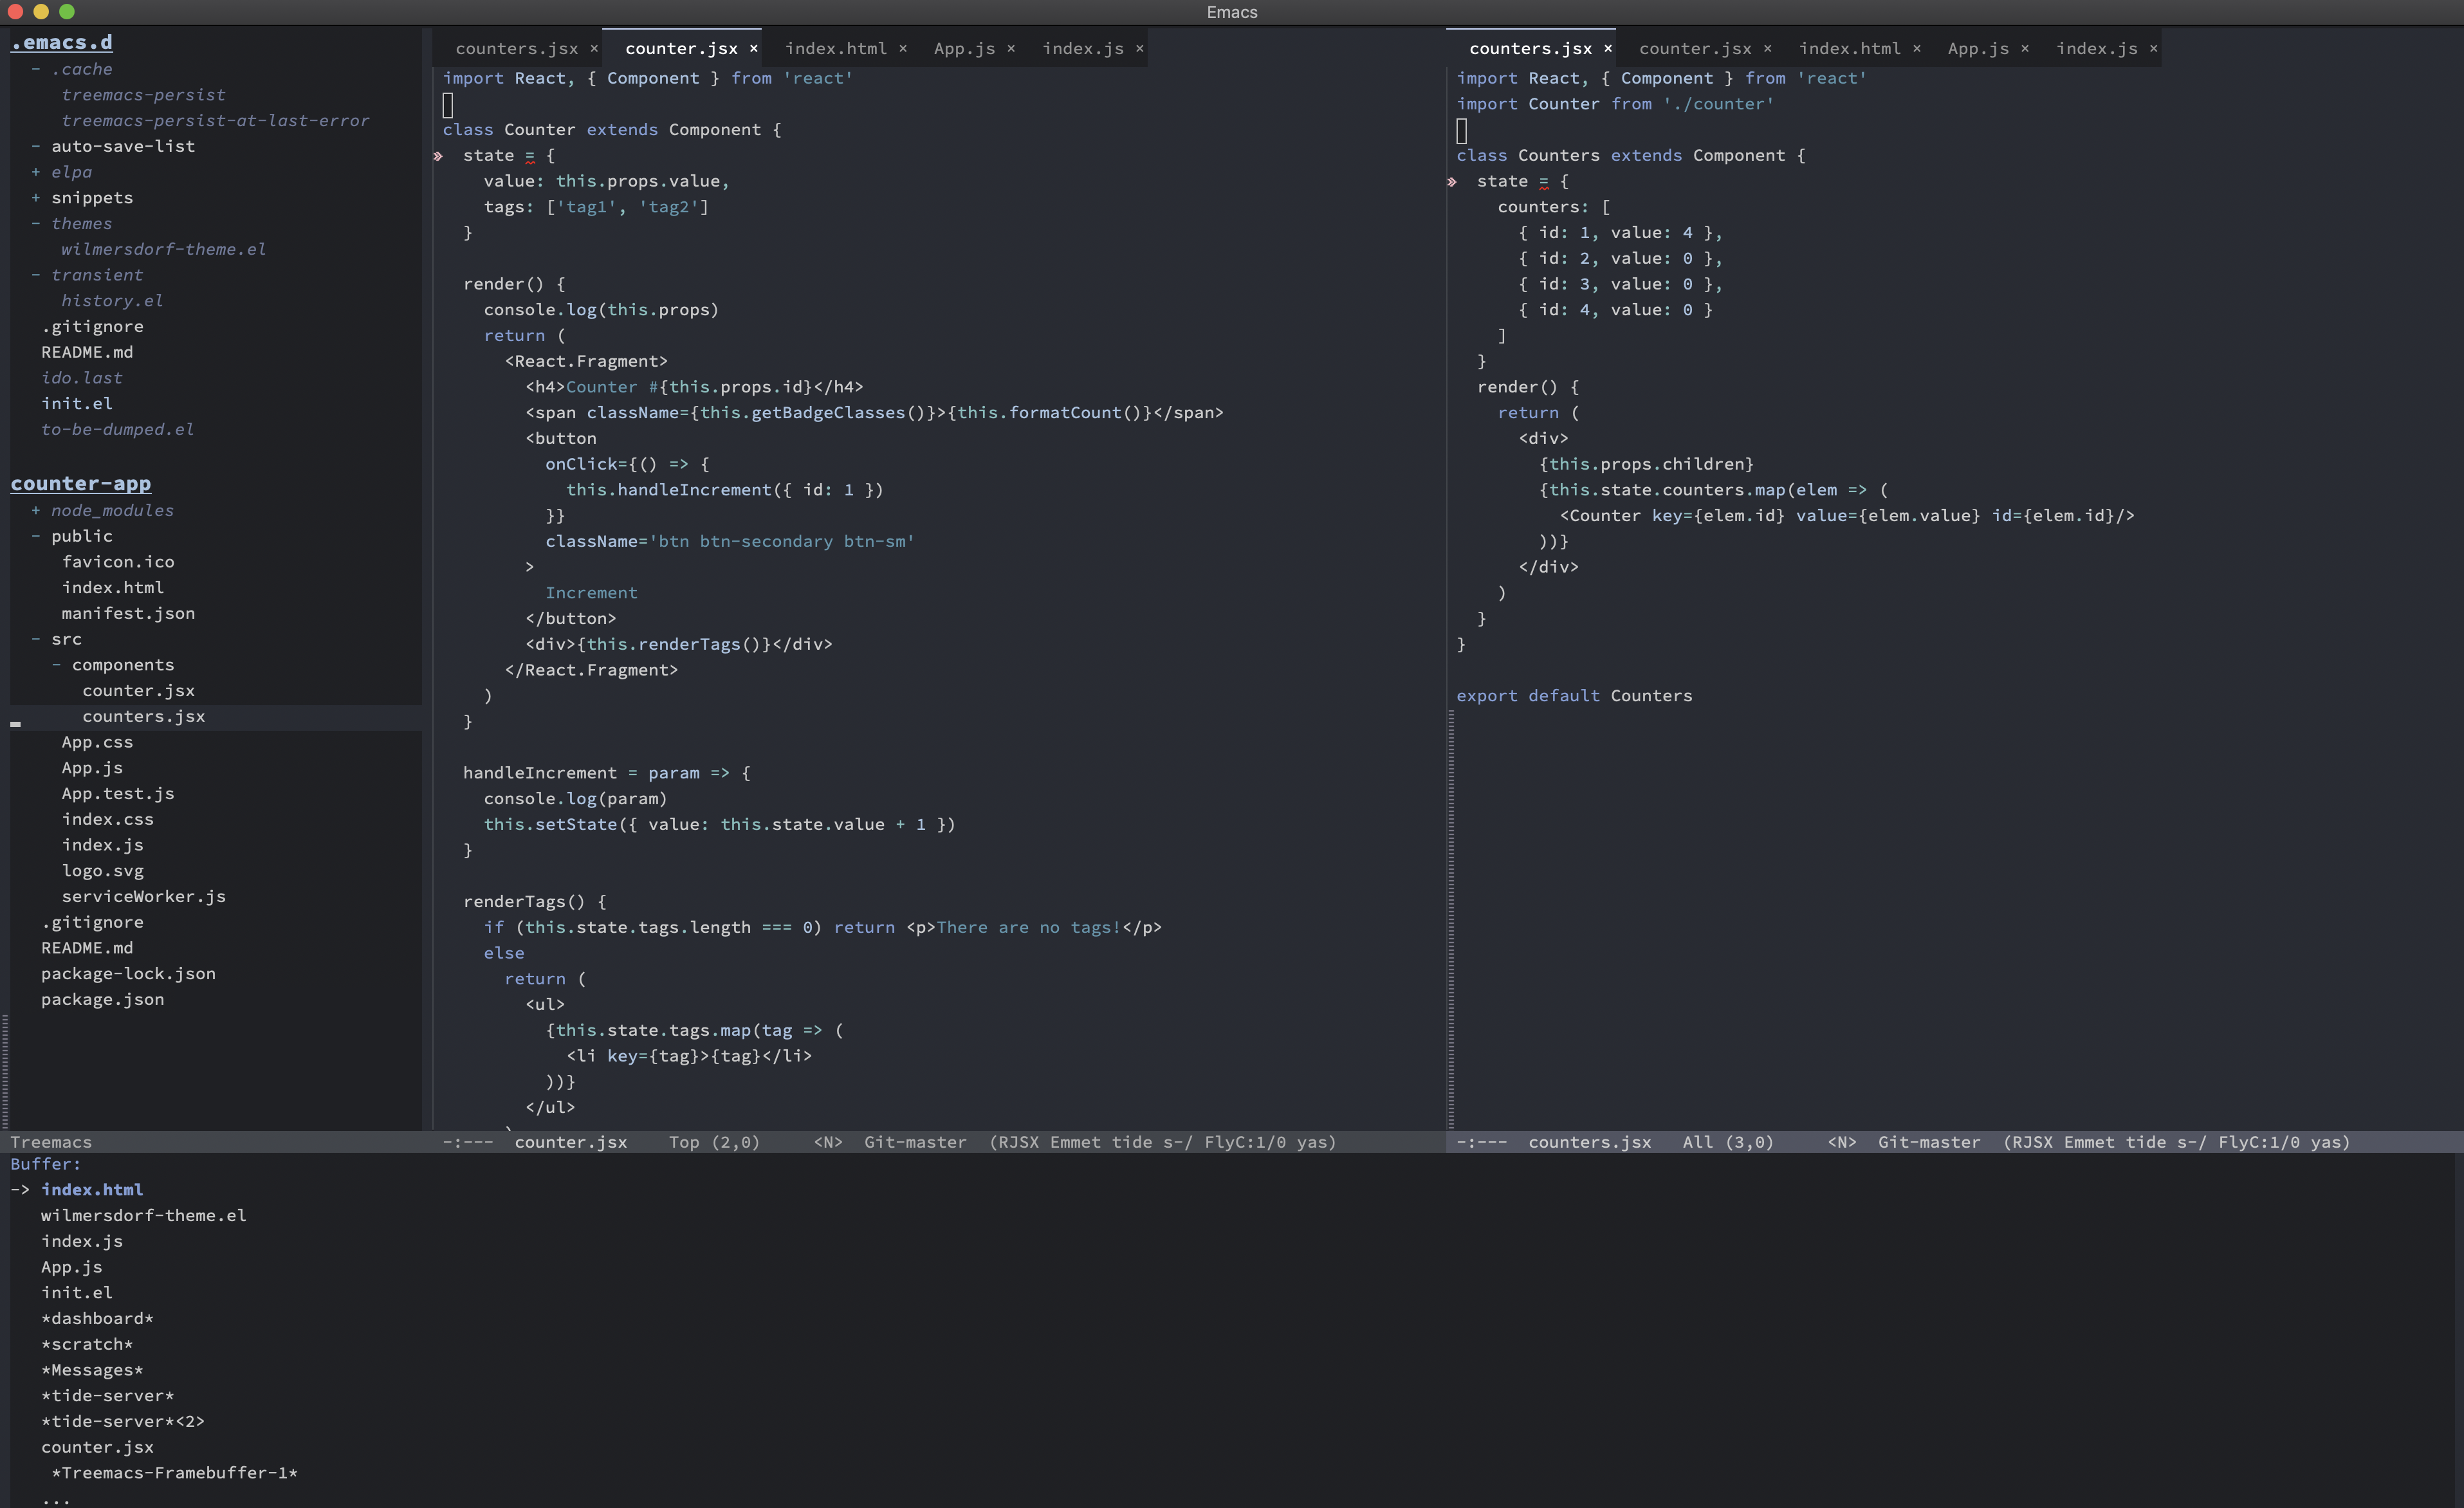Click Git-master in counter.jsx mode line
This screenshot has height=1508, width=2464.
point(914,1142)
